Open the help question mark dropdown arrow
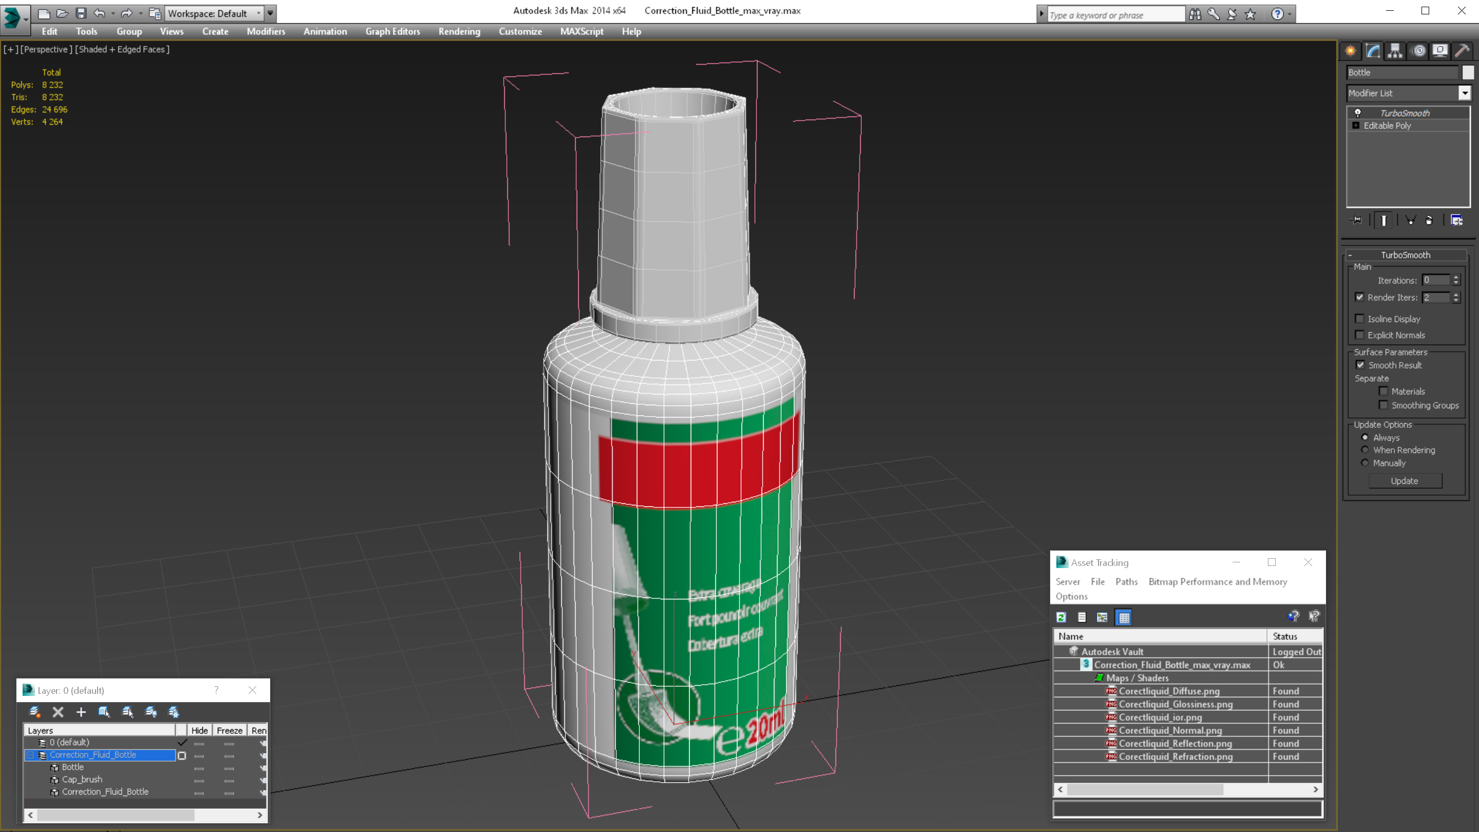The image size is (1479, 832). tap(1290, 14)
